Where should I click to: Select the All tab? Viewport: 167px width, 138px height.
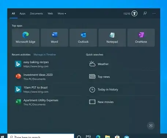point(14,14)
